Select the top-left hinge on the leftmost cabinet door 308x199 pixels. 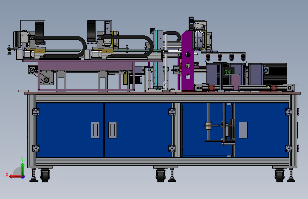(36, 112)
